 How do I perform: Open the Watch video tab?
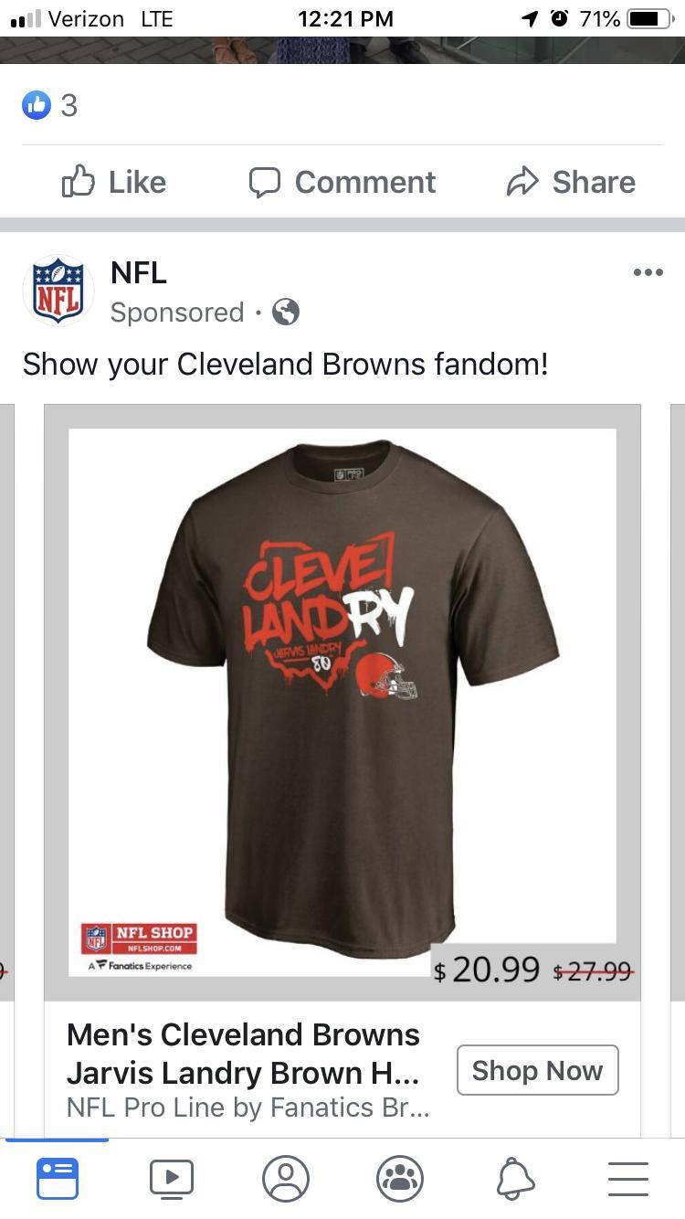tap(172, 1179)
